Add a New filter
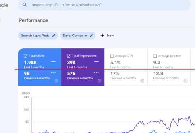The height and width of the screenshot is (133, 195). [107, 36]
